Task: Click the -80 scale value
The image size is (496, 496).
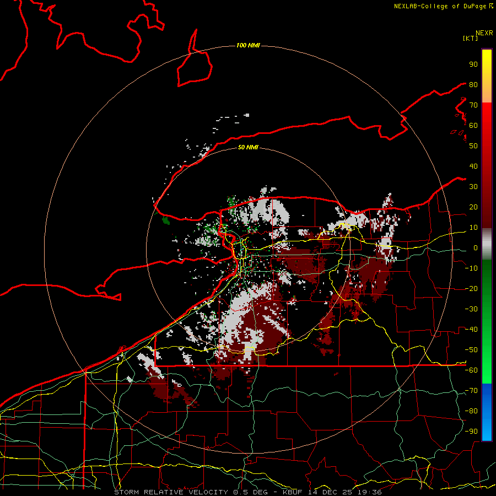Action: [x=471, y=411]
